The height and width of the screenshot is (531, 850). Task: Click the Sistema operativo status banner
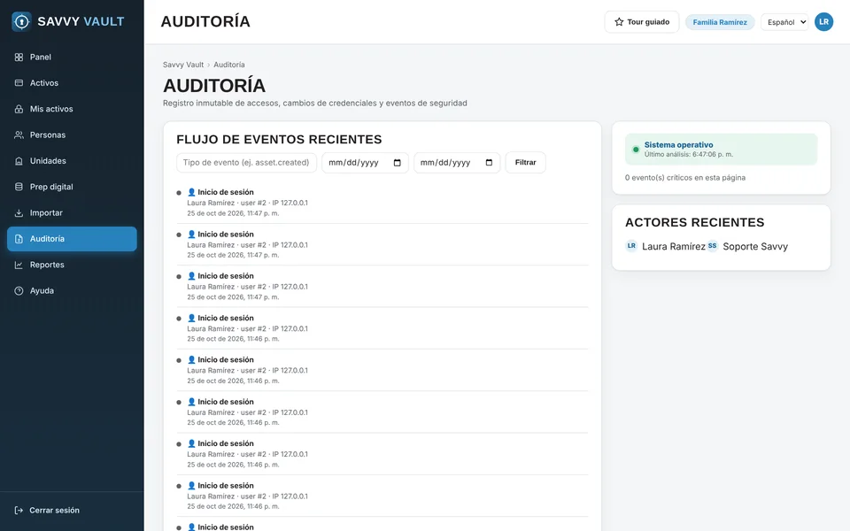tap(721, 149)
